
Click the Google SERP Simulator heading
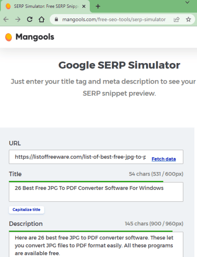point(119,65)
